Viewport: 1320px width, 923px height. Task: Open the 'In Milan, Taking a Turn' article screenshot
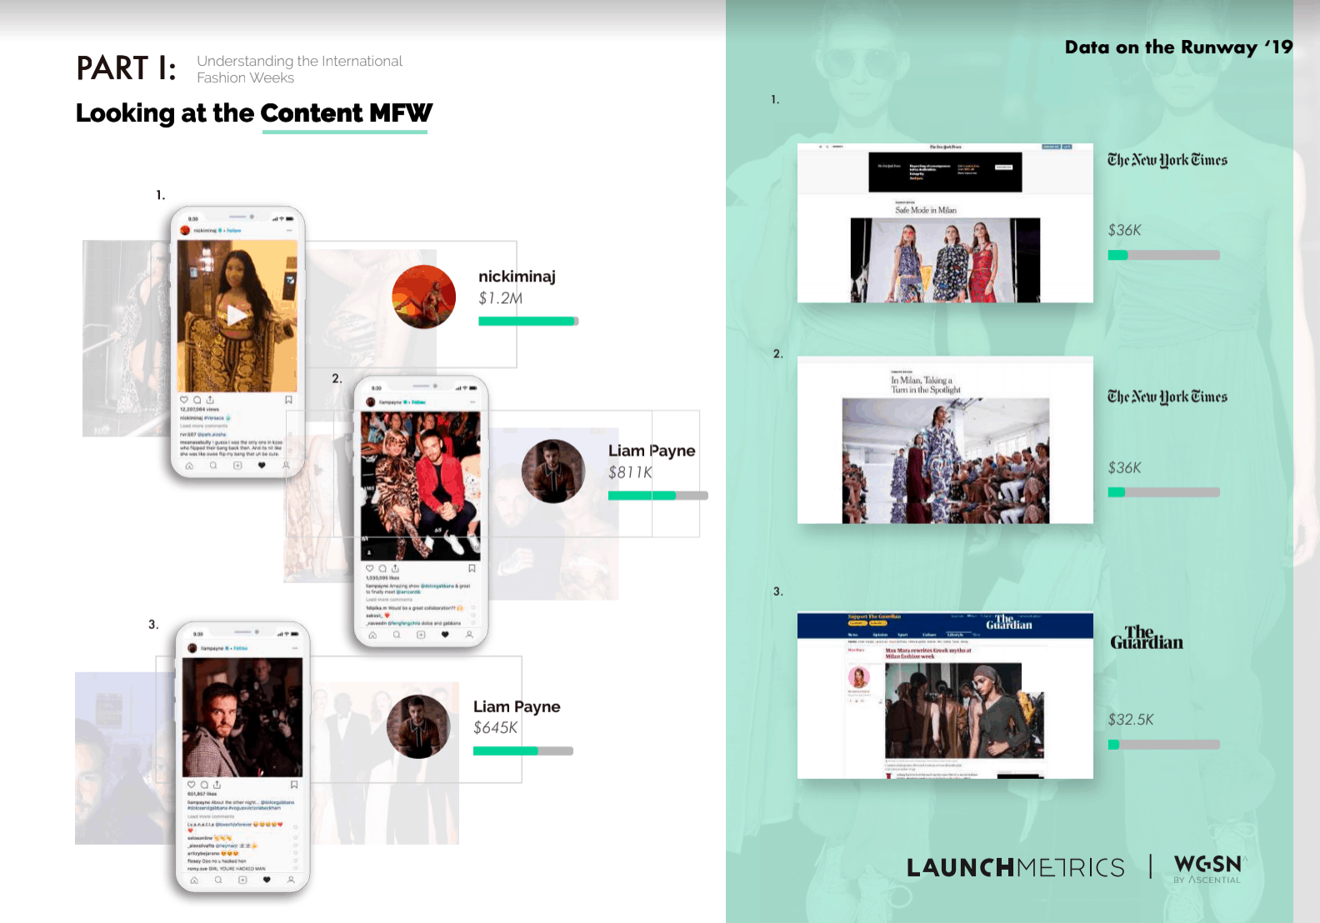click(945, 440)
